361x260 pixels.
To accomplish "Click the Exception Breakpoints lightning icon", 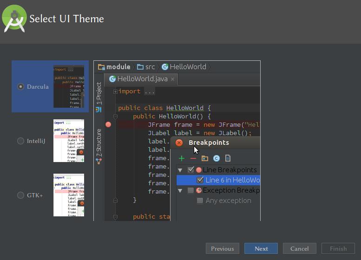I will (199, 190).
